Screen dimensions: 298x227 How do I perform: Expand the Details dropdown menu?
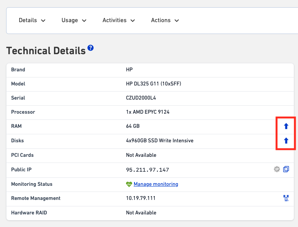(x=32, y=20)
